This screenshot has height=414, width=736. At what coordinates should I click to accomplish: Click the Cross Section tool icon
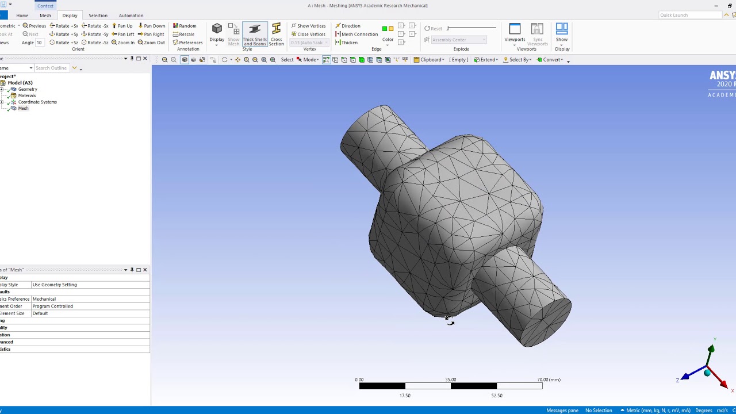click(x=276, y=34)
